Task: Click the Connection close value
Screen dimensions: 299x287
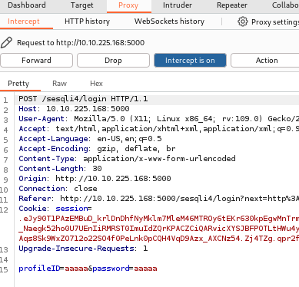Action: [85, 189]
